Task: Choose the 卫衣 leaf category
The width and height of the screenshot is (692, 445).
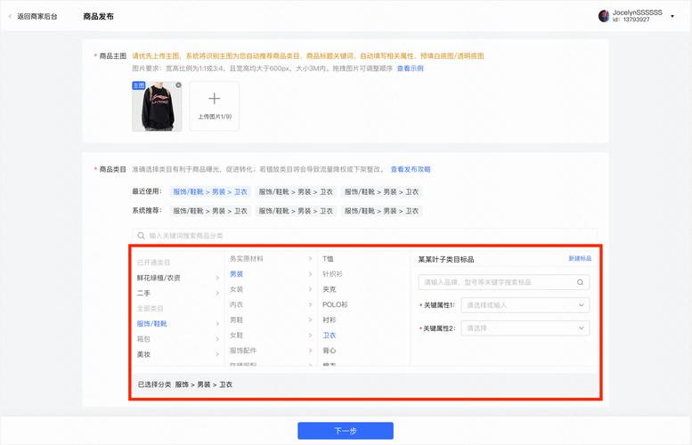Action: coord(330,336)
